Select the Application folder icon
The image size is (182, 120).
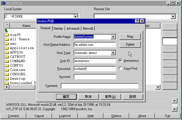click(7, 48)
